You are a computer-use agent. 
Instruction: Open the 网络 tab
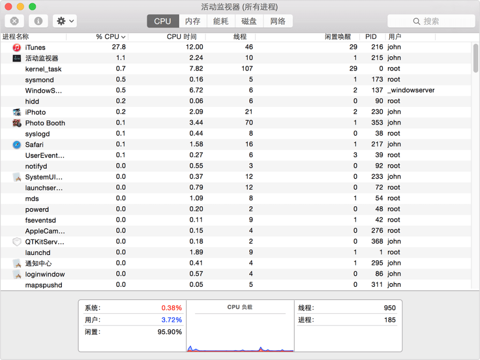[278, 21]
